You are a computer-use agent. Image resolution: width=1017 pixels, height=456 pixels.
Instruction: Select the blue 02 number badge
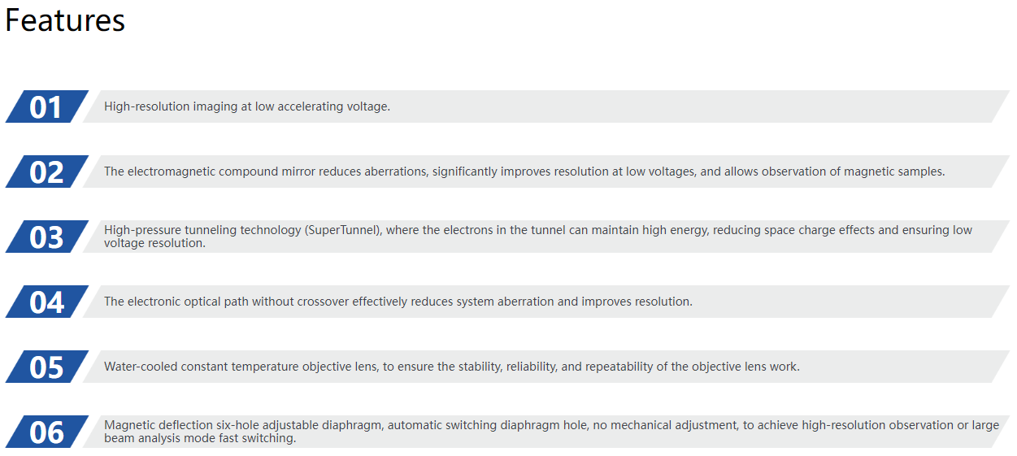[46, 172]
